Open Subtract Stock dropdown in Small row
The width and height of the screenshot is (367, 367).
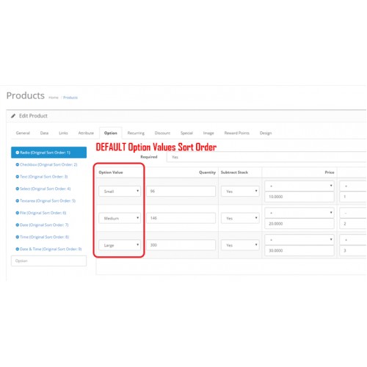[240, 192]
